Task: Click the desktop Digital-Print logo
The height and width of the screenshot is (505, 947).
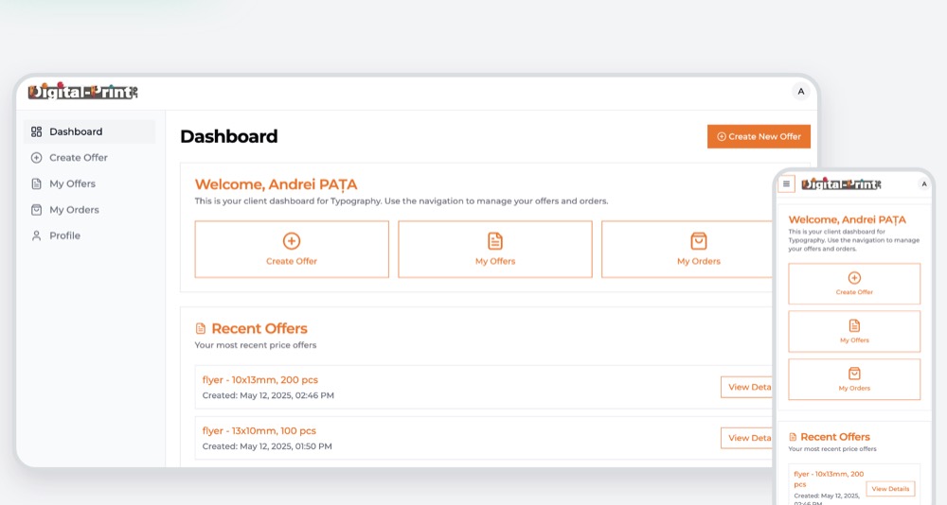Action: click(x=82, y=91)
